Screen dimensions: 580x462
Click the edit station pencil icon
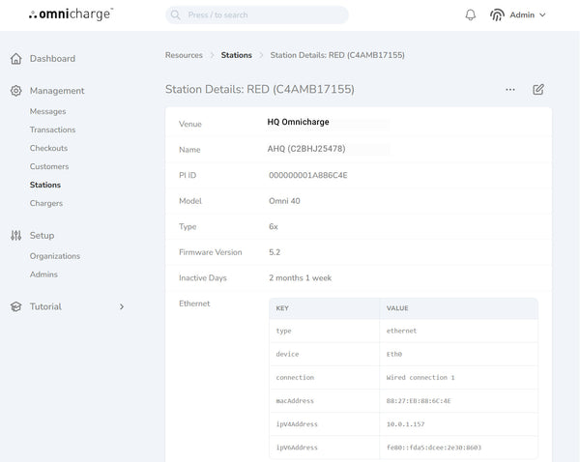(x=538, y=90)
